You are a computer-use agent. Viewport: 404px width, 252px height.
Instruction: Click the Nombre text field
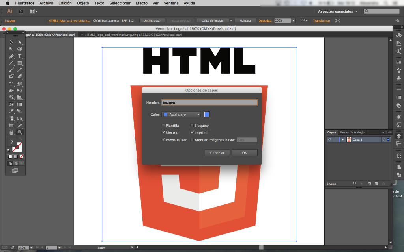tap(209, 102)
